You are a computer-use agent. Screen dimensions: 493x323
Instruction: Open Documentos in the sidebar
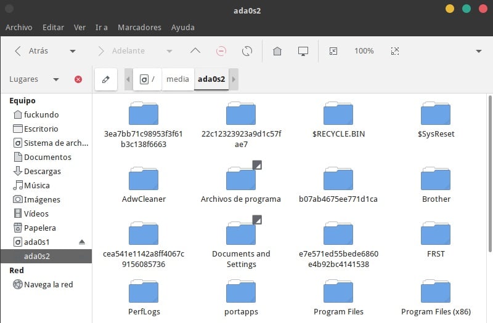pyautogui.click(x=46, y=157)
